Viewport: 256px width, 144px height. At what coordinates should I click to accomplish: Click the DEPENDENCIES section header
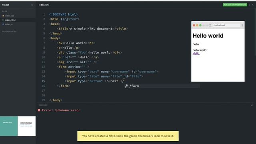(9, 31)
